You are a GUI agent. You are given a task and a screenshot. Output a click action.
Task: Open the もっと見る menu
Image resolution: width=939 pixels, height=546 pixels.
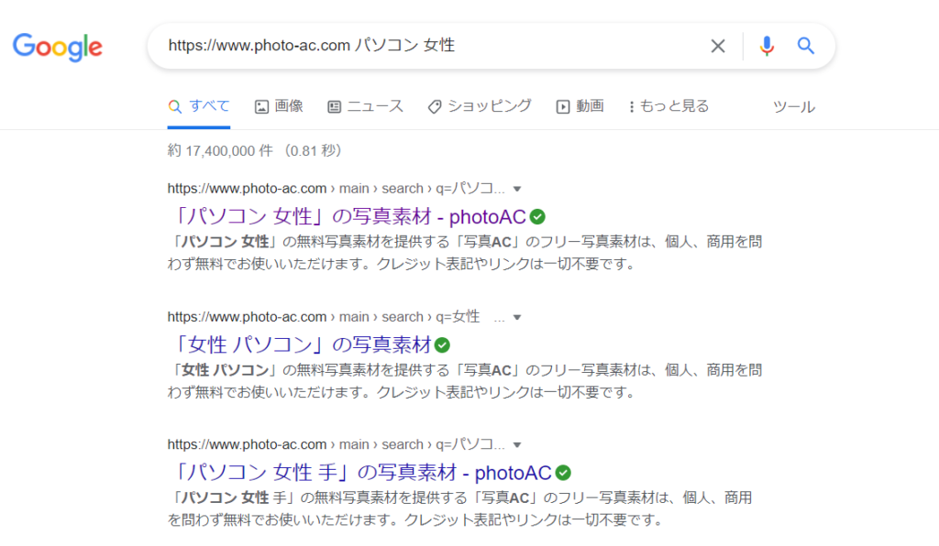(x=668, y=106)
